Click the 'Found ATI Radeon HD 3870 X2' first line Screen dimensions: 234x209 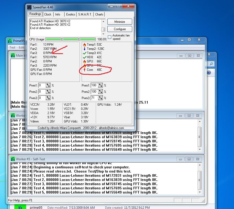(x=50, y=21)
